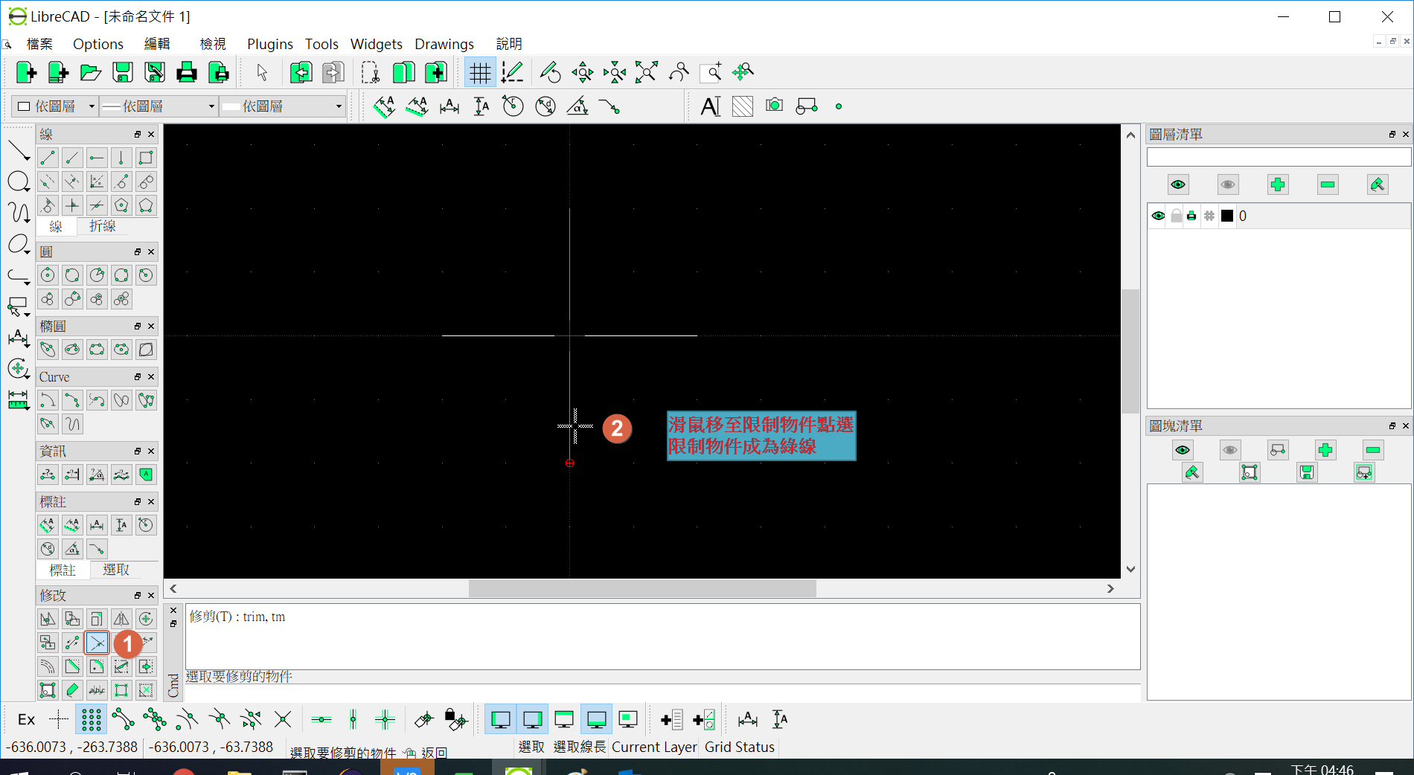Add a block in block list
This screenshot has height=775, width=1414.
point(1325,450)
